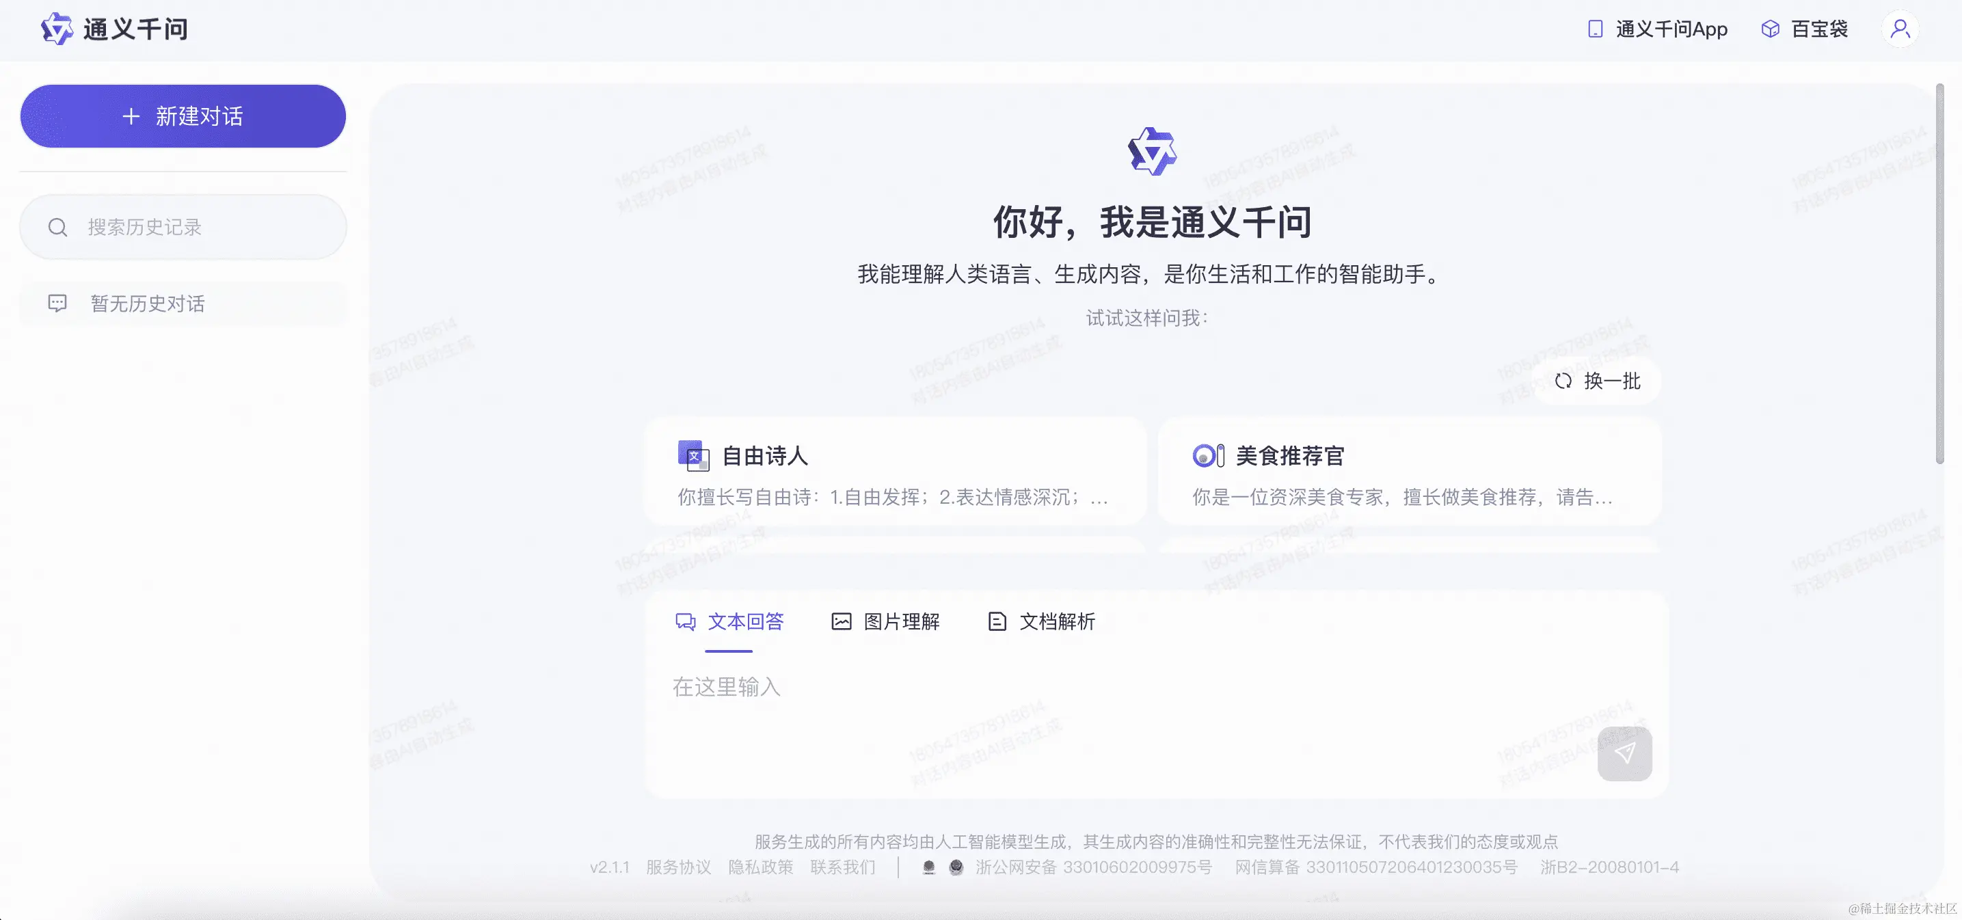Viewport: 1962px width, 920px height.
Task: Open user profile avatar icon
Action: click(1900, 29)
